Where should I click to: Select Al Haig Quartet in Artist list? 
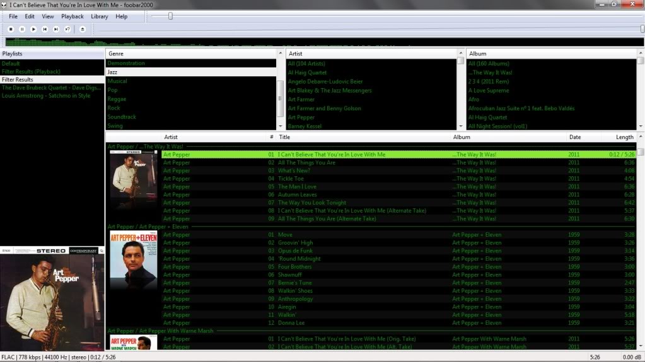click(371, 73)
